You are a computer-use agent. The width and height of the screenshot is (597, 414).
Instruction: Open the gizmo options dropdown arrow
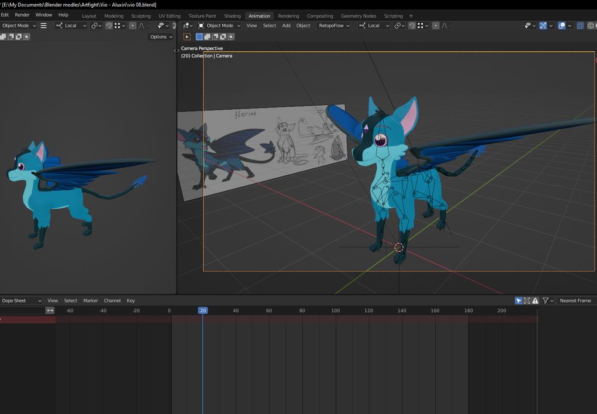551,26
